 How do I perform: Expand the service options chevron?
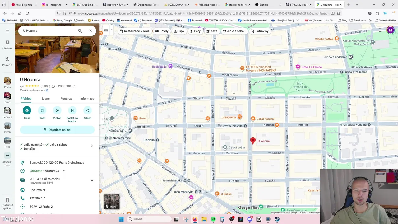[x=92, y=146]
